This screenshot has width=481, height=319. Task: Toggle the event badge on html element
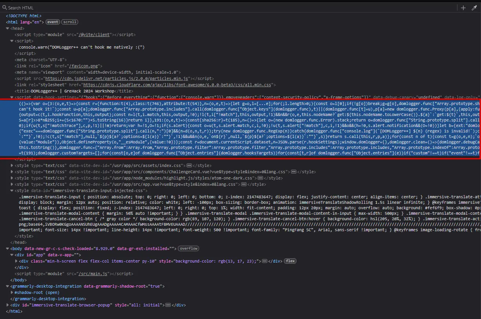(x=53, y=22)
